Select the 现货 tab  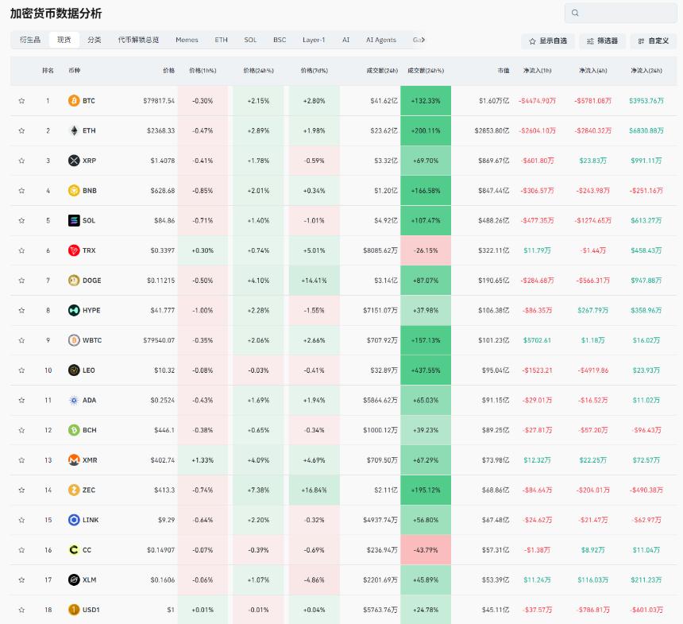click(x=64, y=40)
